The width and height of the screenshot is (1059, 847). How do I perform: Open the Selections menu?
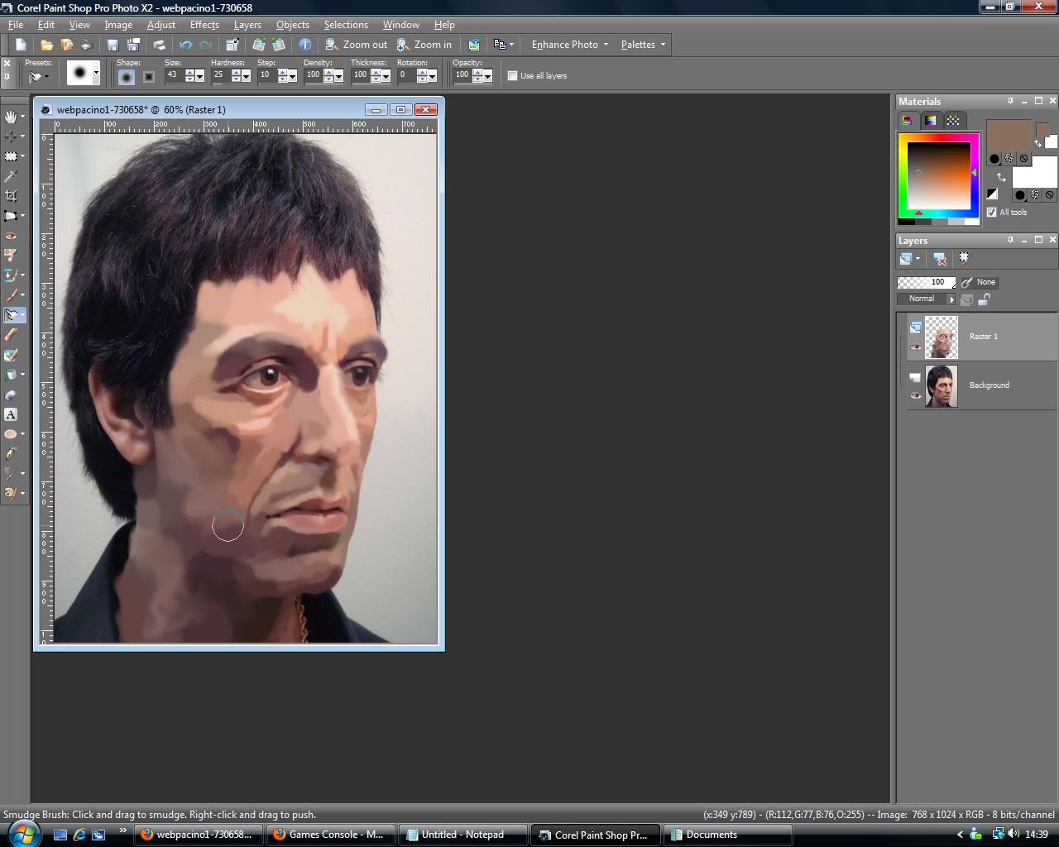point(346,25)
